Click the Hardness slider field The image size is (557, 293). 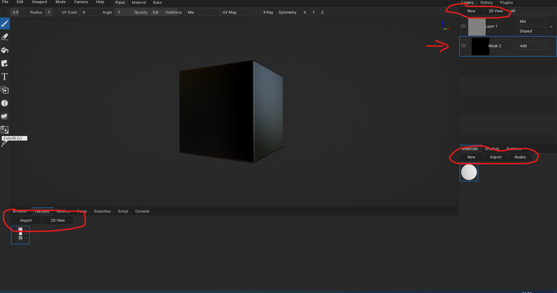pos(167,12)
